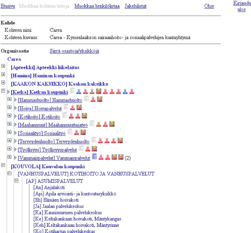Open the Ohje help link
251x233 pixels.
pos(209,6)
